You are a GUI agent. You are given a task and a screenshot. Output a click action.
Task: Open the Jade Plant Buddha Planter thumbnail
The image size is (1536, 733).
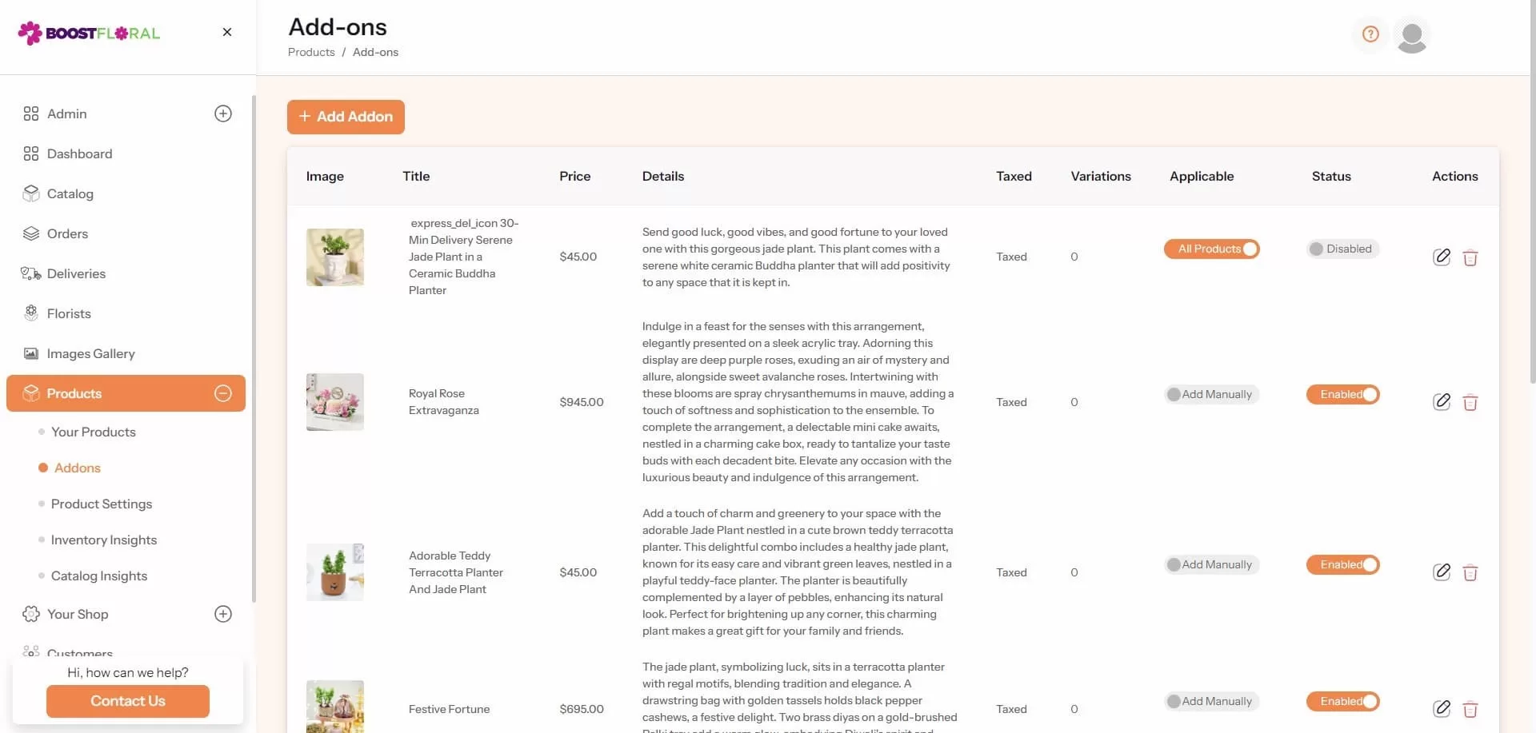[x=335, y=257]
